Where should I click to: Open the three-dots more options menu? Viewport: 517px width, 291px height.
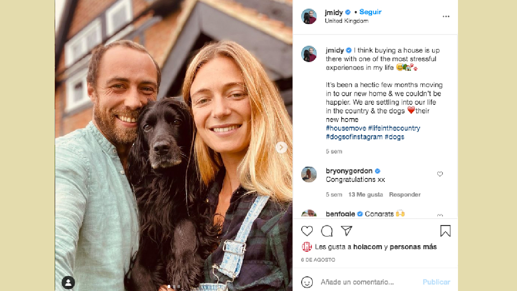(x=446, y=17)
